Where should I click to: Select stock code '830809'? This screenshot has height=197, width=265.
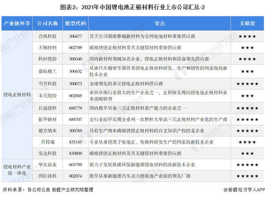pyautogui.click(x=76, y=154)
